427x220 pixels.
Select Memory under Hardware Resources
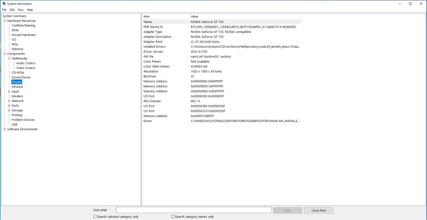point(18,49)
